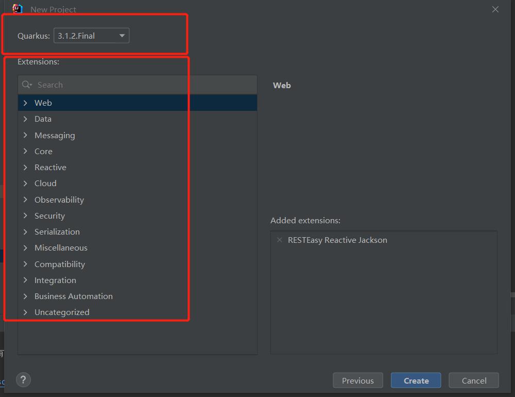Go back with the Previous button
Viewport: 515px width, 397px height.
point(357,381)
